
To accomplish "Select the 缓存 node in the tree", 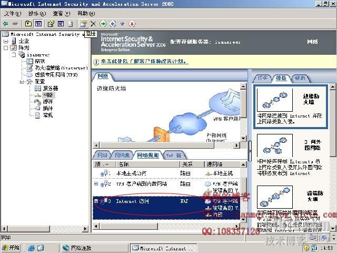I will (x=48, y=102).
